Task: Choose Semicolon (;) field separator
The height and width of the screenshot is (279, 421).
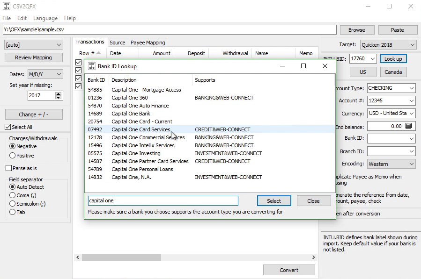Action: click(x=12, y=204)
